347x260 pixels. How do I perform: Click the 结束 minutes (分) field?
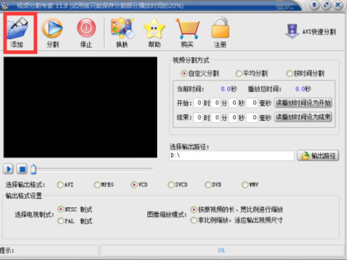point(216,117)
